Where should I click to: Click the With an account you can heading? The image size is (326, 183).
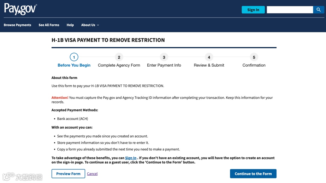(x=72, y=127)
